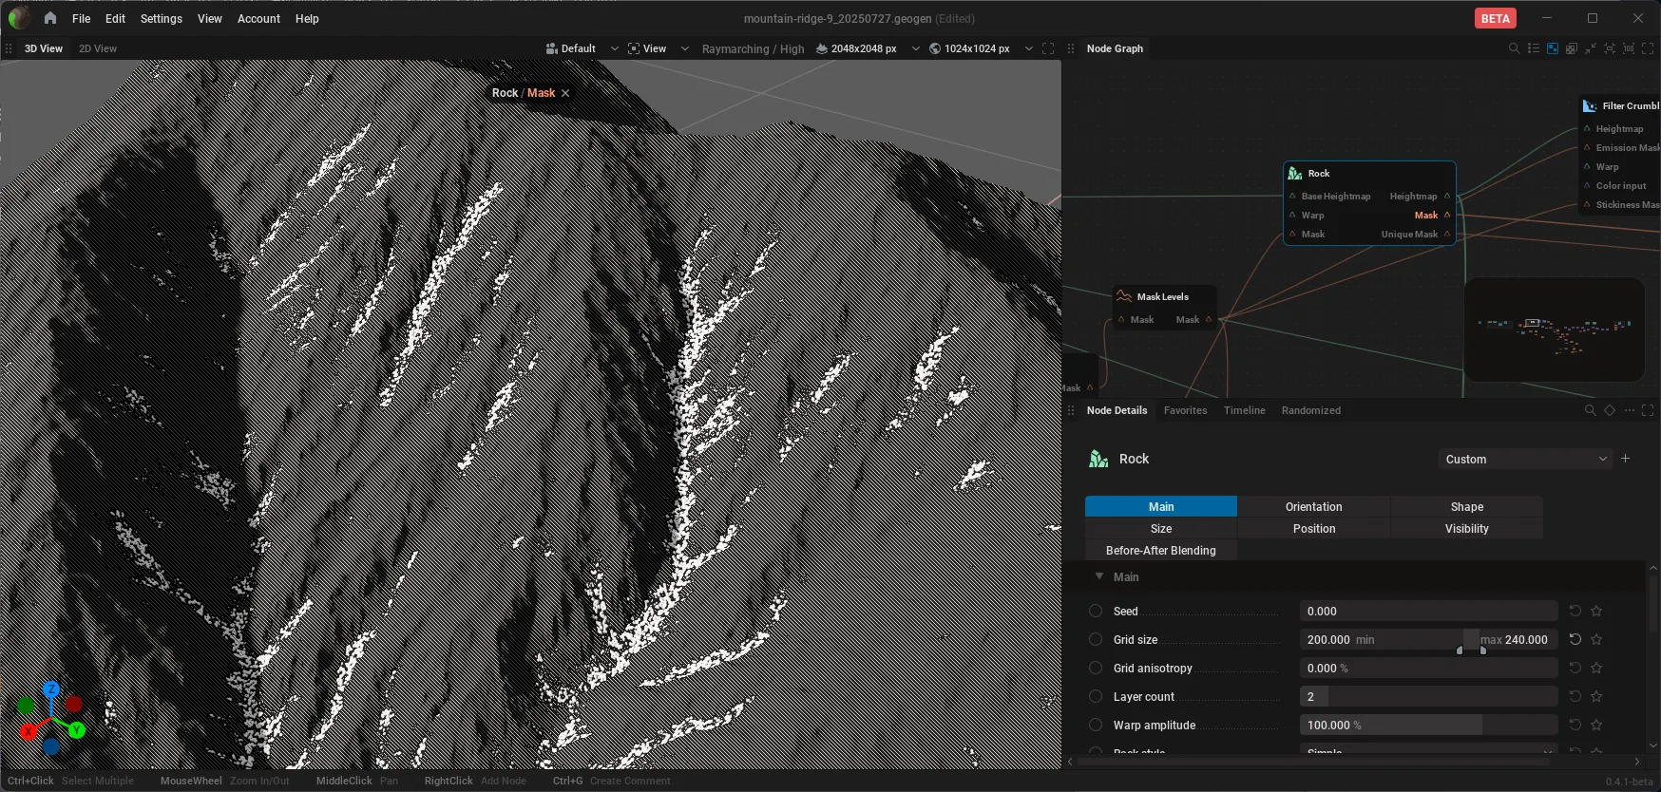Collapse the Main parameters section
This screenshot has width=1661, height=792.
pos(1099,576)
